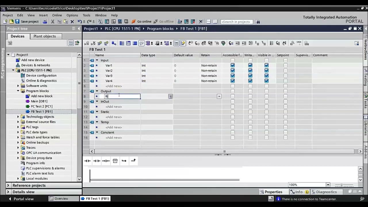Image resolution: width=368 pixels, height=207 pixels.
Task: Expand the PLC data types folder
Action: [x=18, y=132]
